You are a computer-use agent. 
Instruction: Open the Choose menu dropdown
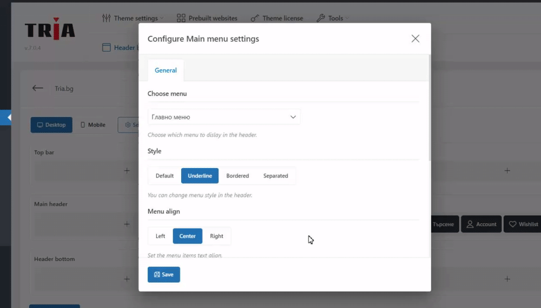pos(224,117)
